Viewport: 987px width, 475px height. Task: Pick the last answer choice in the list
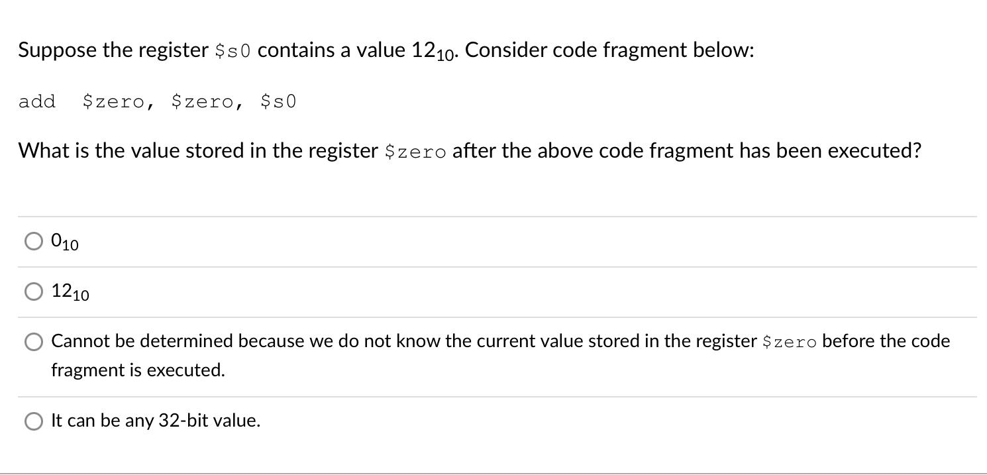[x=155, y=420]
